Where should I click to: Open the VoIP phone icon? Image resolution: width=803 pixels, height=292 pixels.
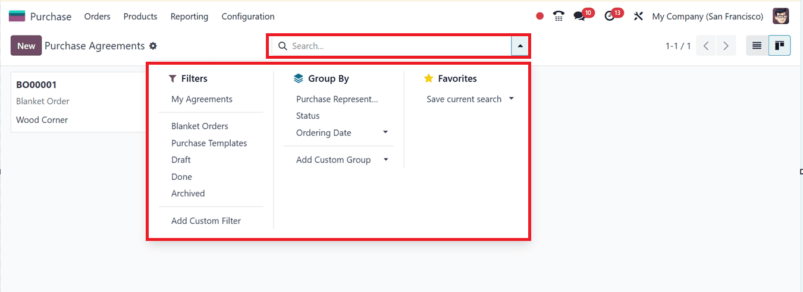558,16
